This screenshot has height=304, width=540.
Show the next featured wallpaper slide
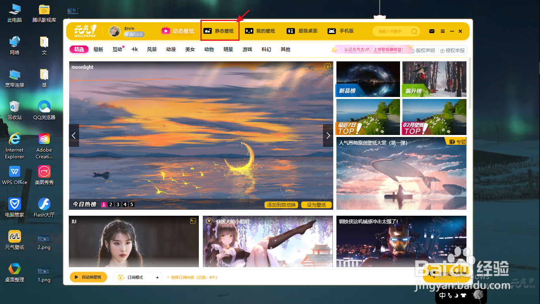[328, 135]
